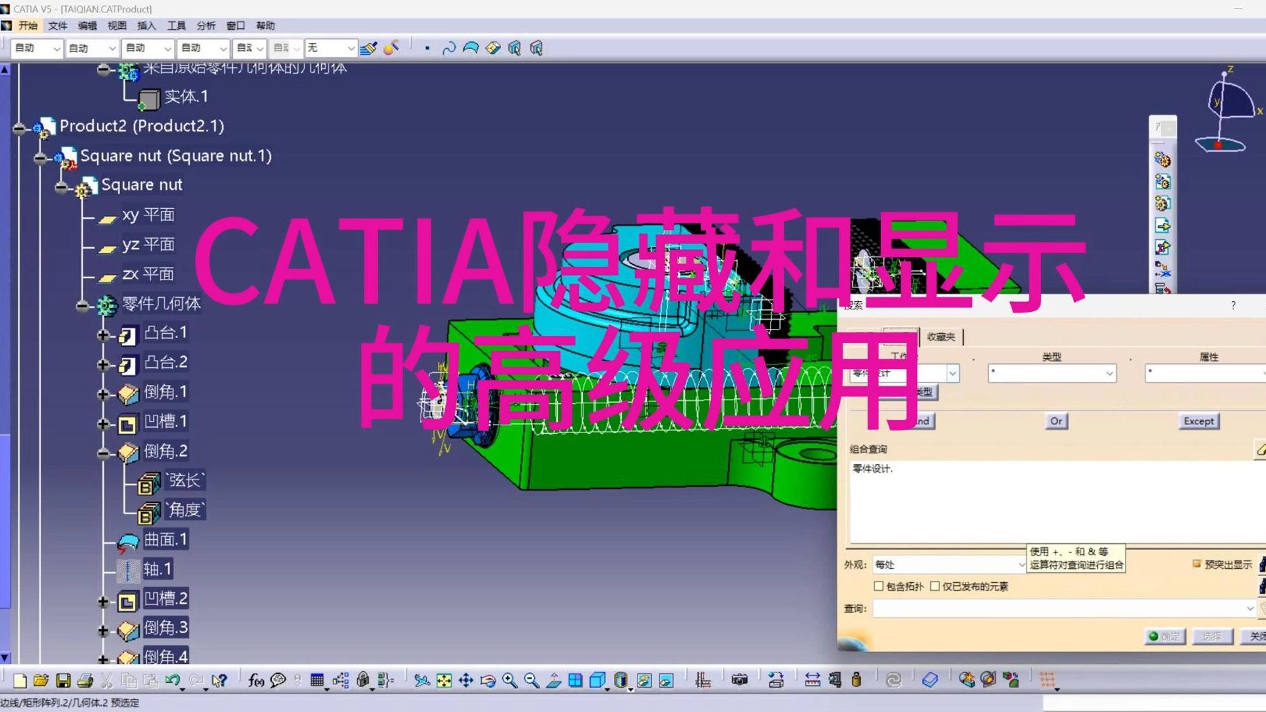Click the Lock padlock icon
1266x712 pixels.
tap(363, 680)
